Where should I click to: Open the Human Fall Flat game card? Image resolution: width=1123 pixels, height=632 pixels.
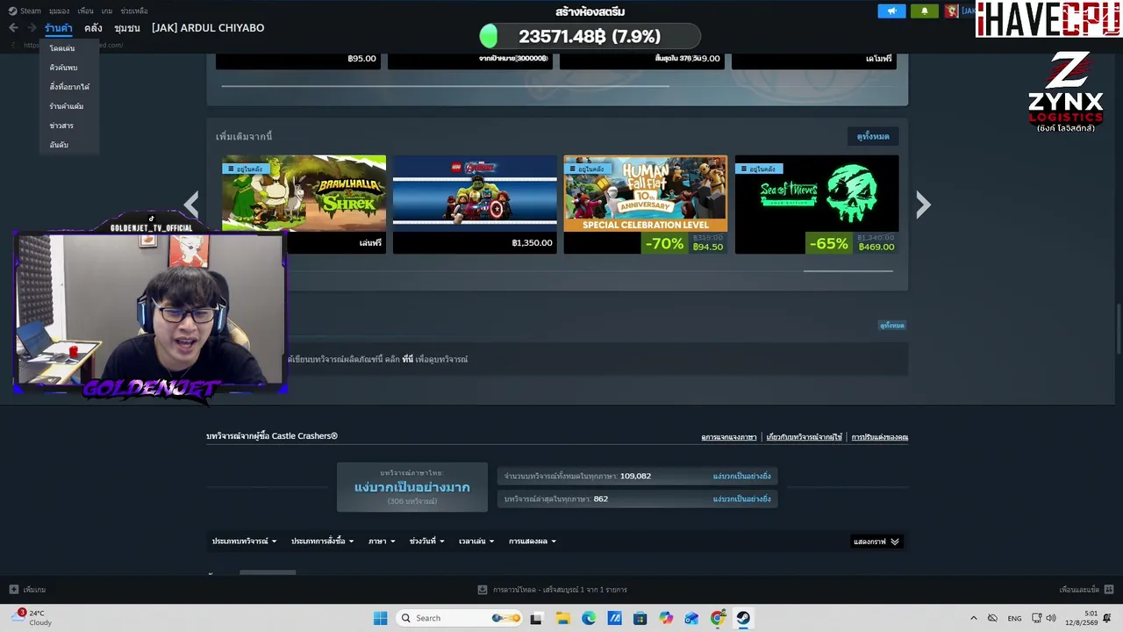[x=646, y=205]
